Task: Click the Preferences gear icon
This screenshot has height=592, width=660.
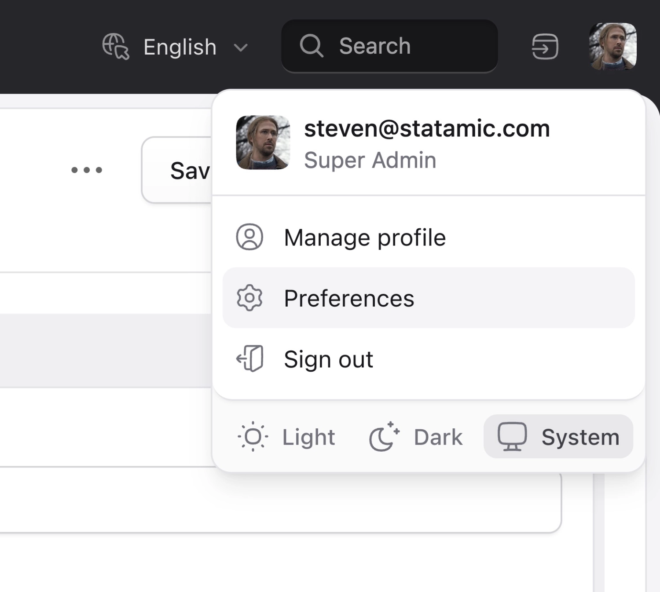Action: [249, 298]
